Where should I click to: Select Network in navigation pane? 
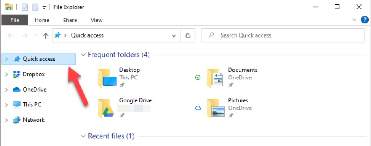pyautogui.click(x=34, y=120)
